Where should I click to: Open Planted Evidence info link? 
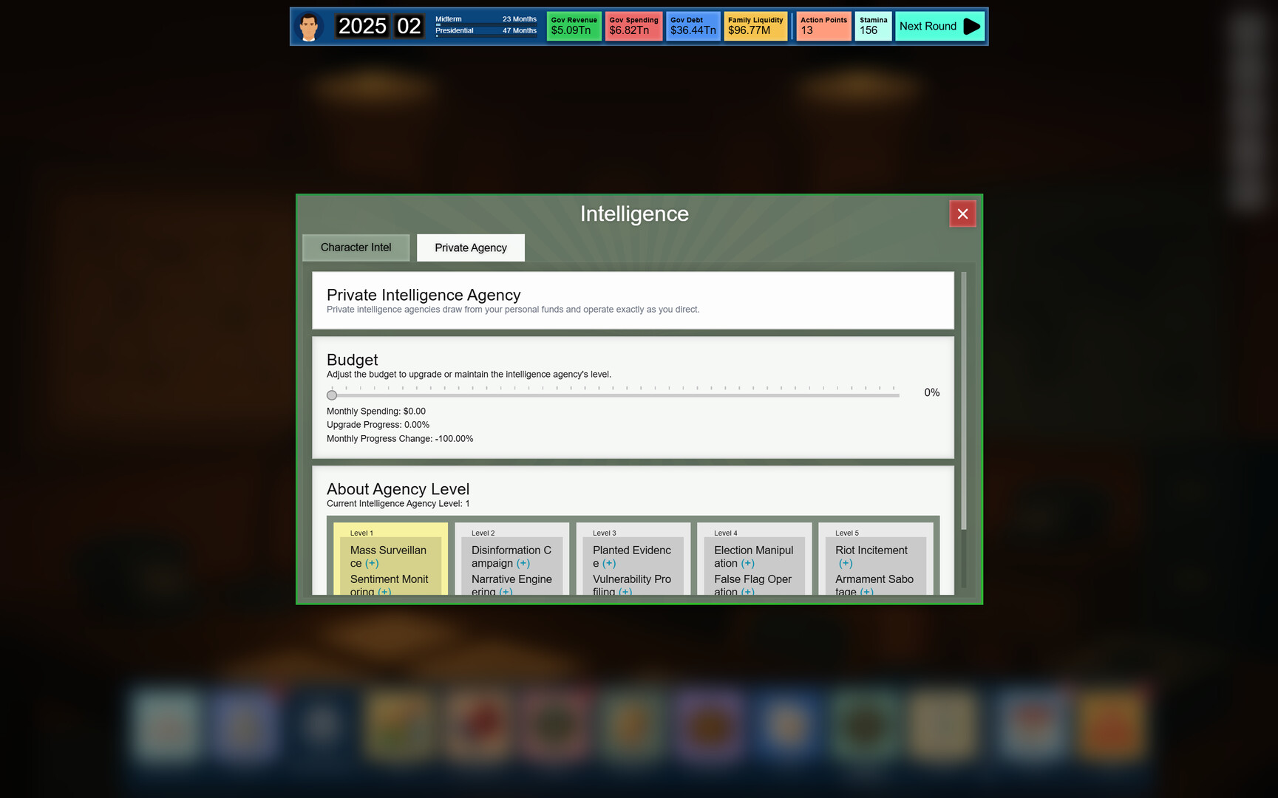(608, 563)
